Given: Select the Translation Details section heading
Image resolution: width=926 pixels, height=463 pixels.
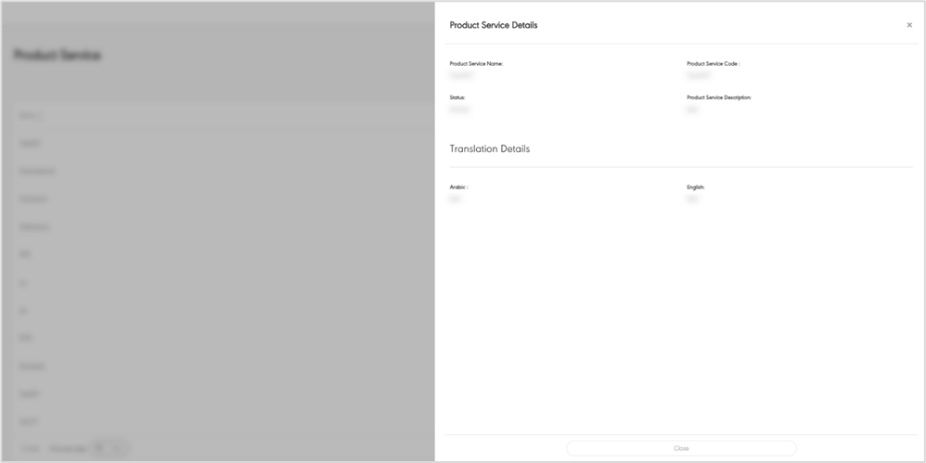Looking at the screenshot, I should coord(489,148).
